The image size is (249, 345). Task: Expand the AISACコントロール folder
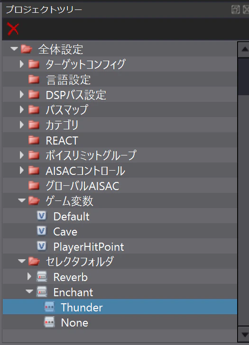tap(21, 171)
